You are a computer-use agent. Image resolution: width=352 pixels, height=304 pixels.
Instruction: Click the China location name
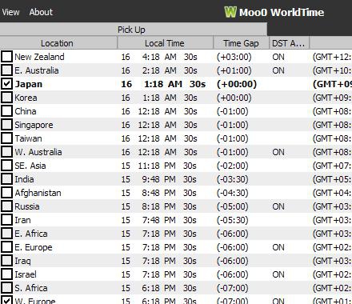pyautogui.click(x=26, y=111)
